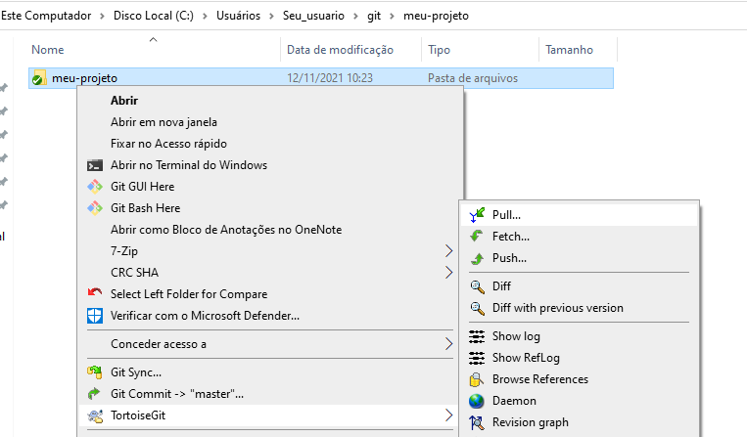Screen dimensions: 747x437
Task: Expand the TortoiseGit submenu arrow
Action: [448, 415]
